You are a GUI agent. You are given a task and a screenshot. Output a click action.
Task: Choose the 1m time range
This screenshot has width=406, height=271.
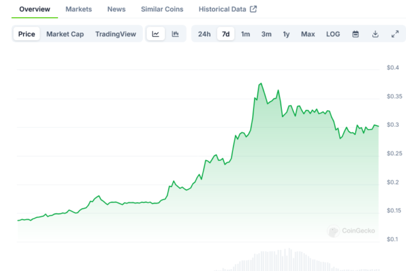pos(246,34)
